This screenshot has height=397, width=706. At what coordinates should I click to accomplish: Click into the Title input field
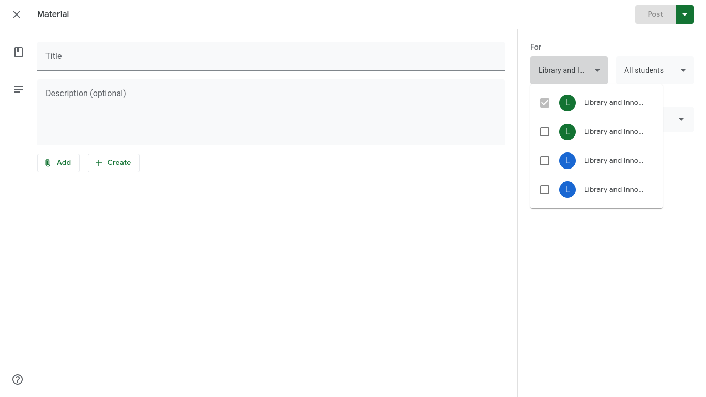[x=271, y=56]
